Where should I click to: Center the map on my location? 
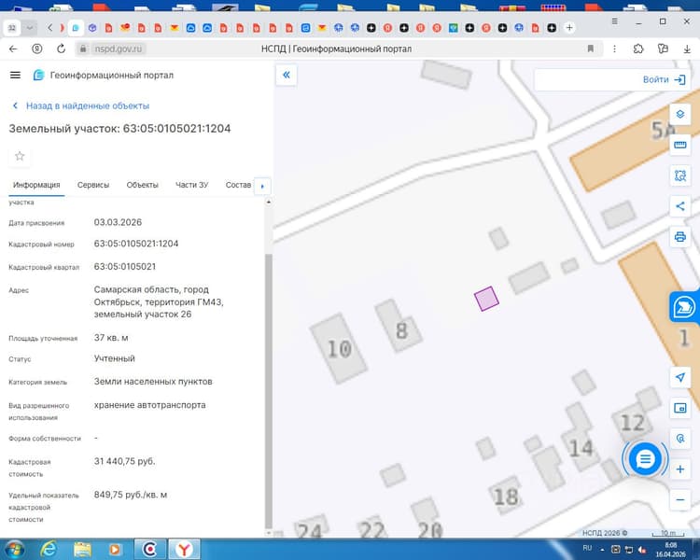coord(679,377)
